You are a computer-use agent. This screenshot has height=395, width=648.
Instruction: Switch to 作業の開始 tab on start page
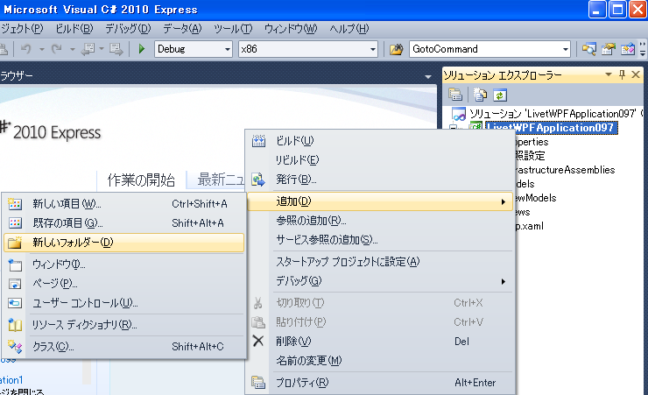[141, 180]
